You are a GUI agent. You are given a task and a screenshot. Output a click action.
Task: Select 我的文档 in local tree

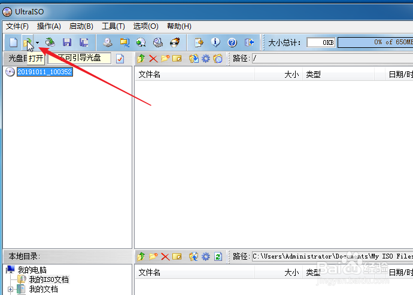[x=43, y=289]
